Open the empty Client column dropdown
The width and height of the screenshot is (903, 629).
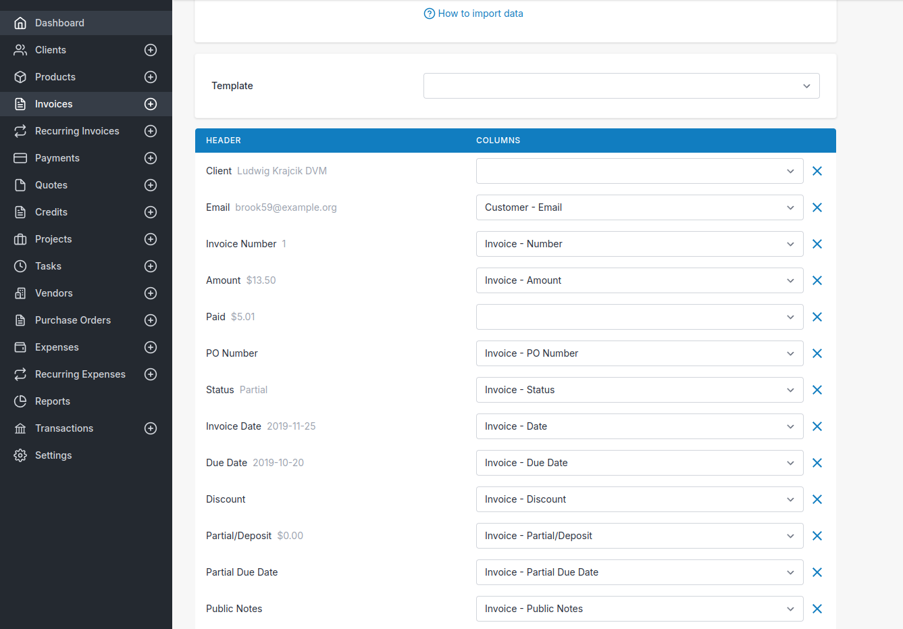click(639, 171)
